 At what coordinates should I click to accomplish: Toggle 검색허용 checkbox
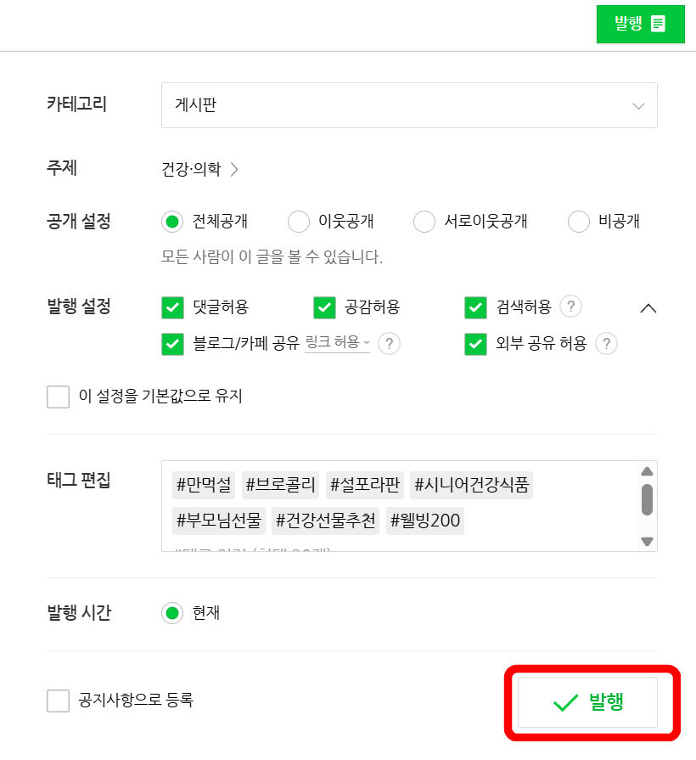tap(475, 307)
